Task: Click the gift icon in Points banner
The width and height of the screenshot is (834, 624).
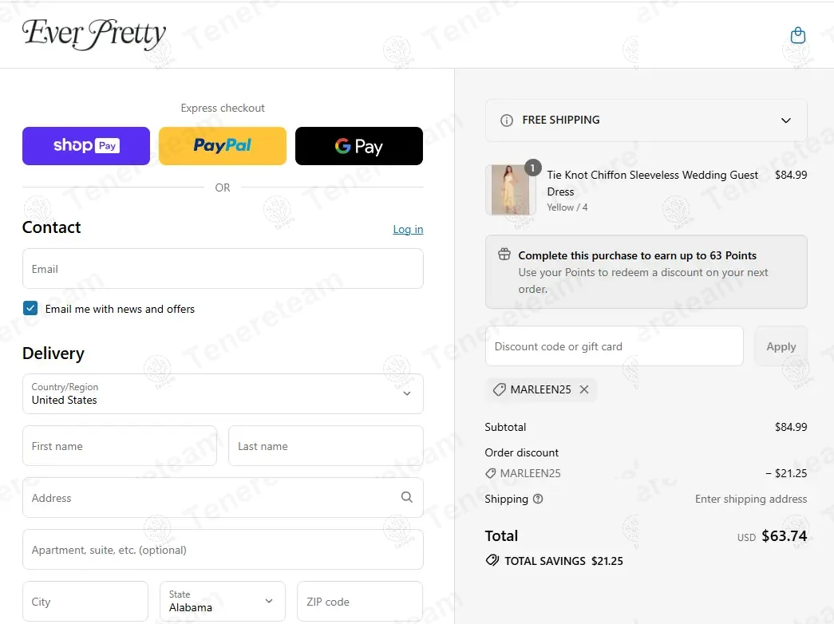Action: (x=504, y=255)
